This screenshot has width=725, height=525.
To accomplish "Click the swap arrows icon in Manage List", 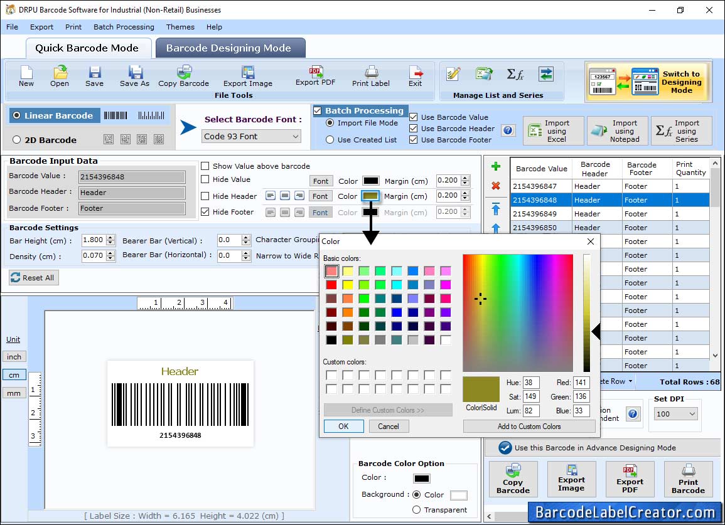I will pos(546,74).
